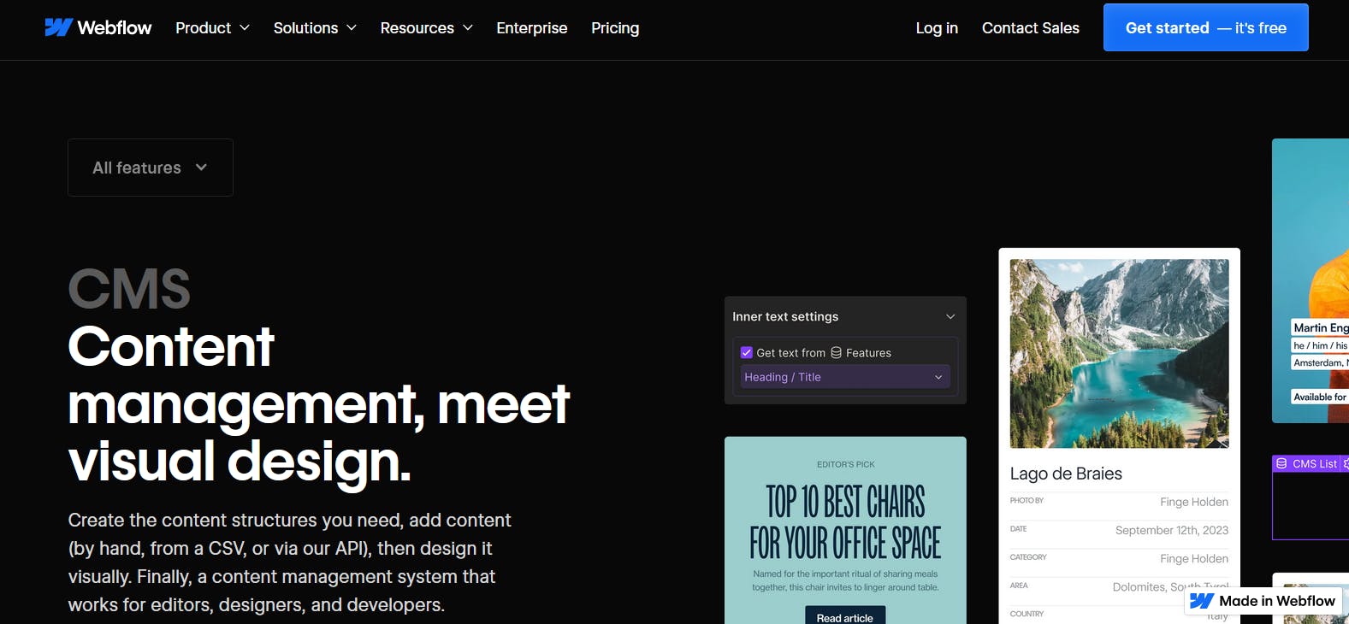Open the All features dropdown
1349x624 pixels.
(151, 168)
